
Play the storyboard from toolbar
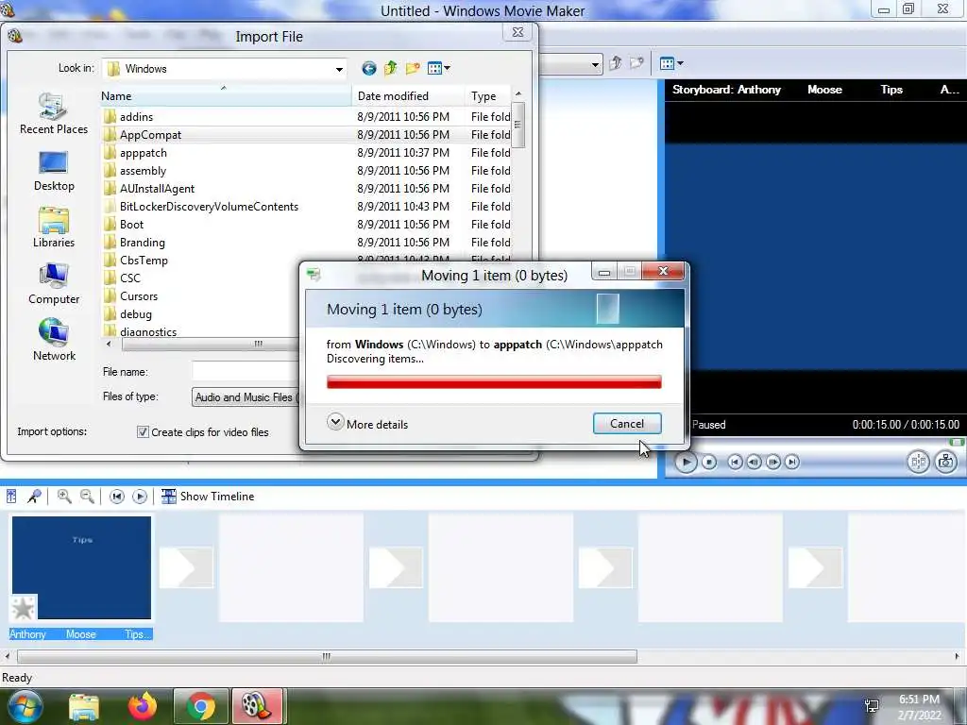(x=140, y=497)
